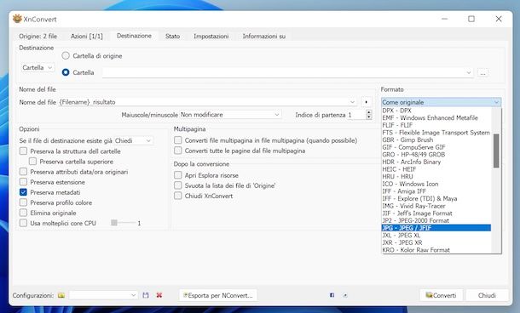Open the Stato tab
The height and width of the screenshot is (313, 520).
coord(172,36)
